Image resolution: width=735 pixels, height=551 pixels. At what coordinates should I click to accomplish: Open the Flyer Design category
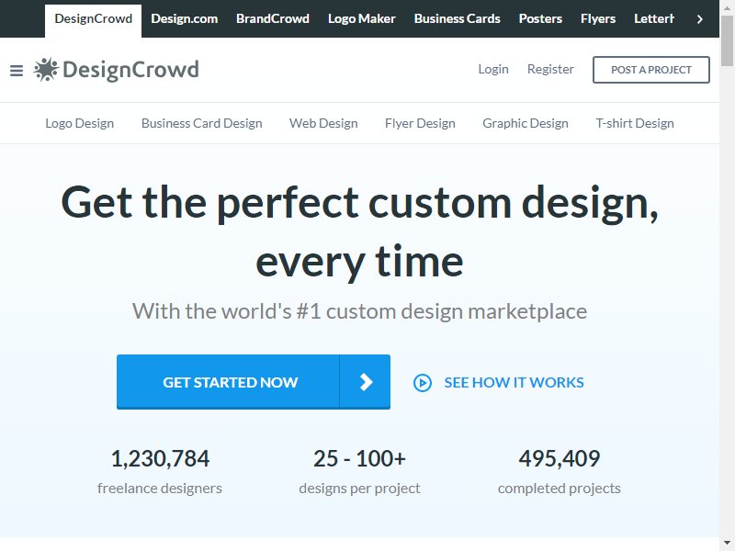tap(420, 123)
